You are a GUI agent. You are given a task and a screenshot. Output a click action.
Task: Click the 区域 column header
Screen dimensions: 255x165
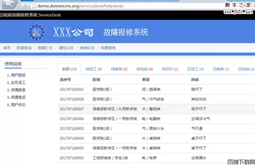[x=96, y=80]
